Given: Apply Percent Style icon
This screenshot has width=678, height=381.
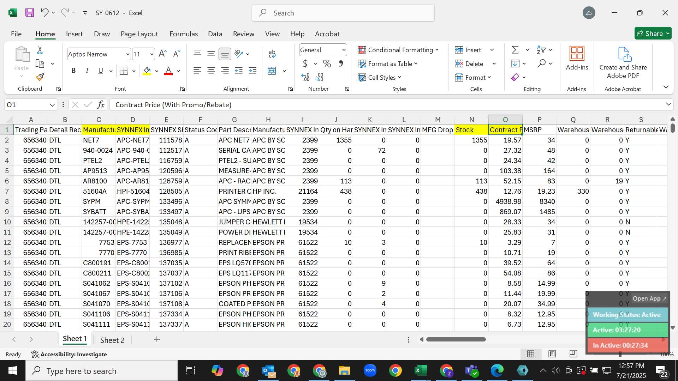Looking at the screenshot, I should tap(327, 64).
